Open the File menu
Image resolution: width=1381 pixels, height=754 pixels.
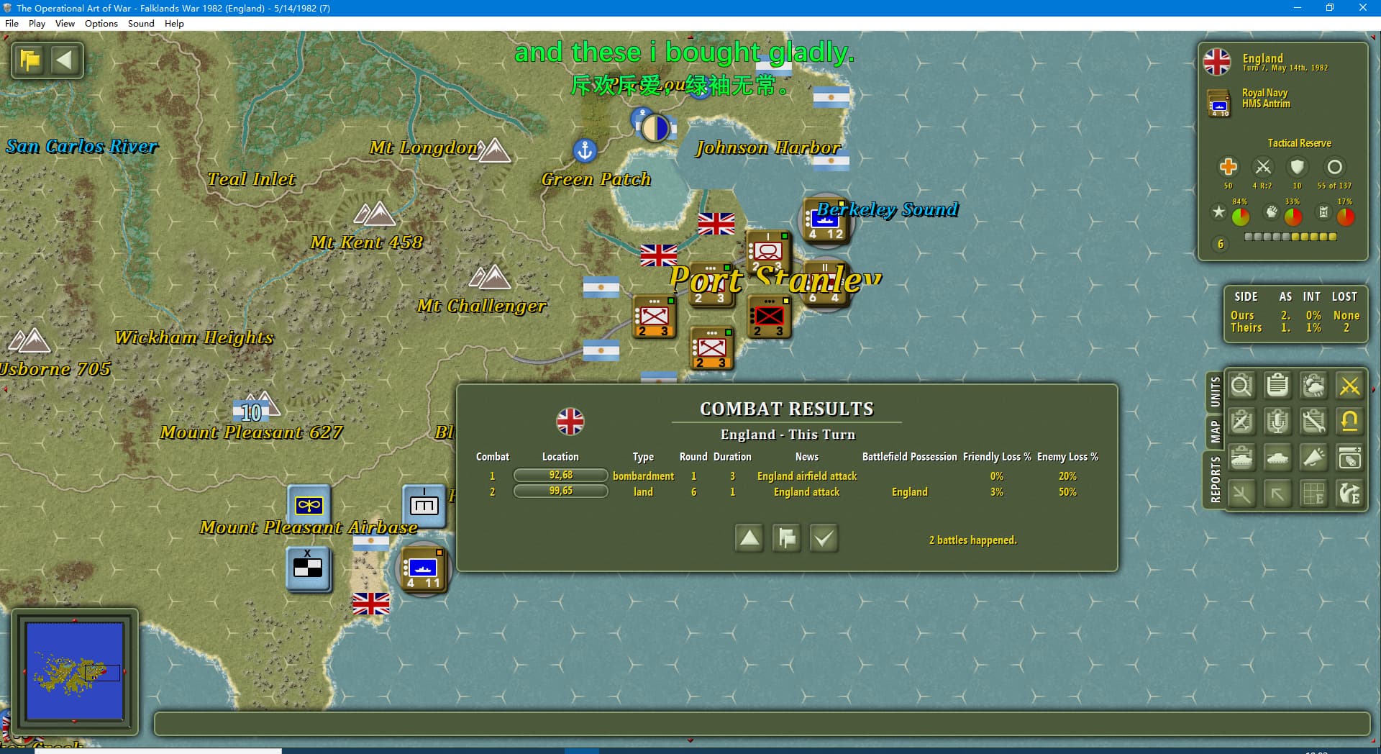12,23
